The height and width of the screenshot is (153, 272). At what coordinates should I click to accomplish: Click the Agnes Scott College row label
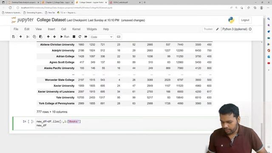pyautogui.click(x=62, y=62)
